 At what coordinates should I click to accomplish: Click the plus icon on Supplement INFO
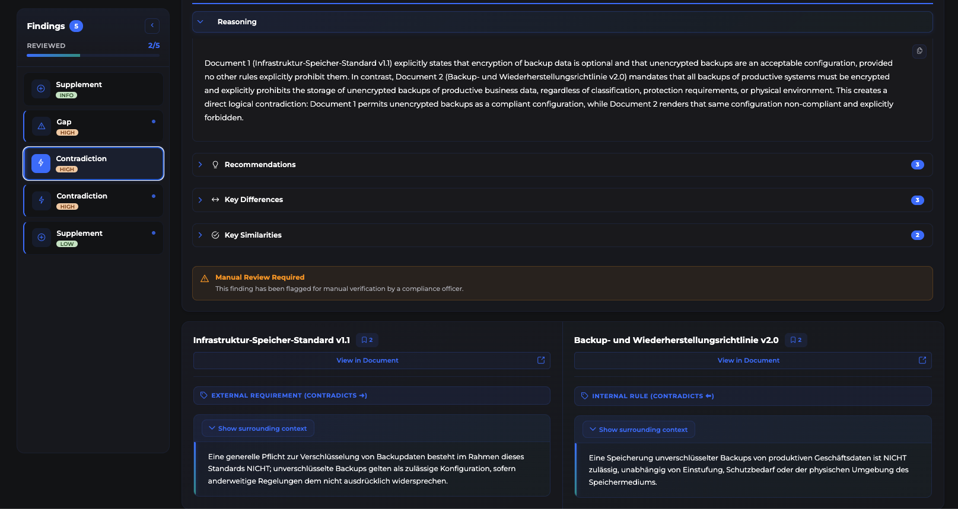pyautogui.click(x=41, y=89)
